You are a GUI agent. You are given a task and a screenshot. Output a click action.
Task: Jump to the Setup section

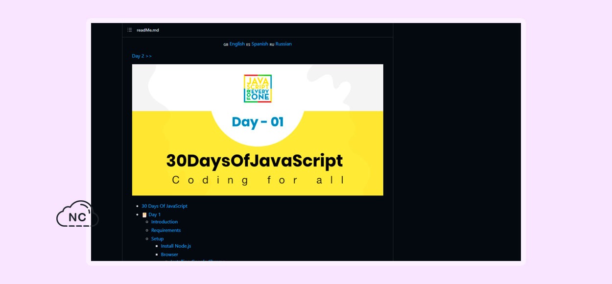click(157, 239)
